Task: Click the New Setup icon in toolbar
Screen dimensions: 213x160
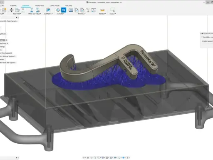Action: (4, 10)
